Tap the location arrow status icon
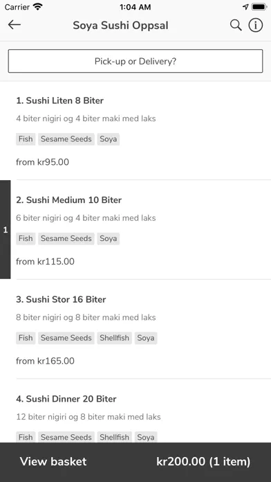Screen dimensions: 271x482 pyautogui.click(x=245, y=7)
